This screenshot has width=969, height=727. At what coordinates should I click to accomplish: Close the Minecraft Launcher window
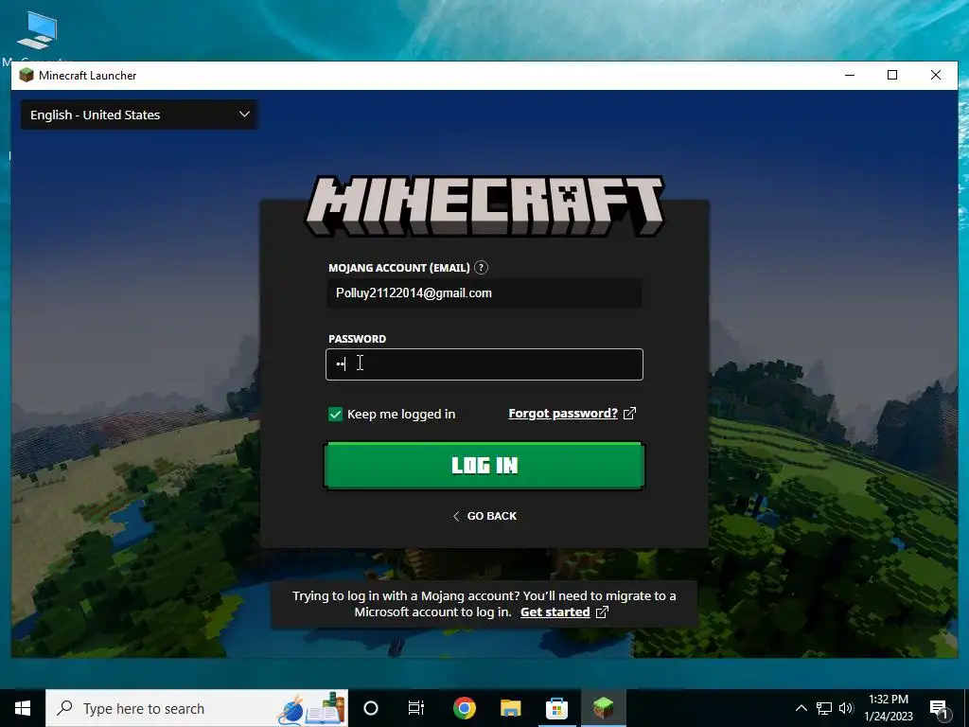coord(936,75)
